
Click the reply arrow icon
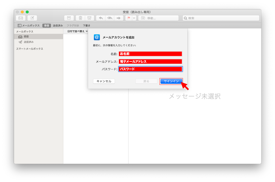[x=101, y=18]
